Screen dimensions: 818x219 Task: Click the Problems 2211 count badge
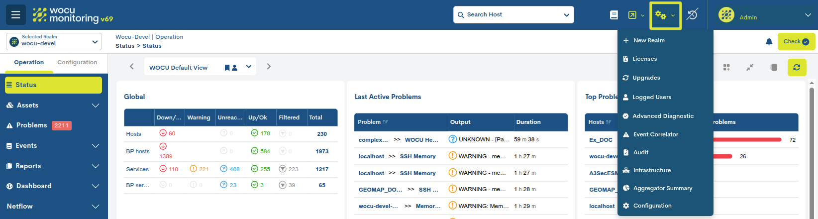point(62,125)
